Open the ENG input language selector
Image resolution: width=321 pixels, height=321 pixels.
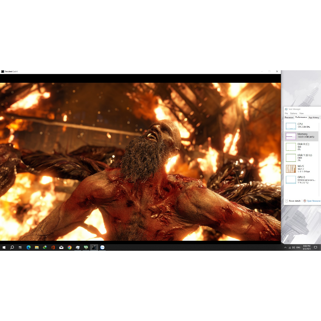pyautogui.click(x=298, y=247)
